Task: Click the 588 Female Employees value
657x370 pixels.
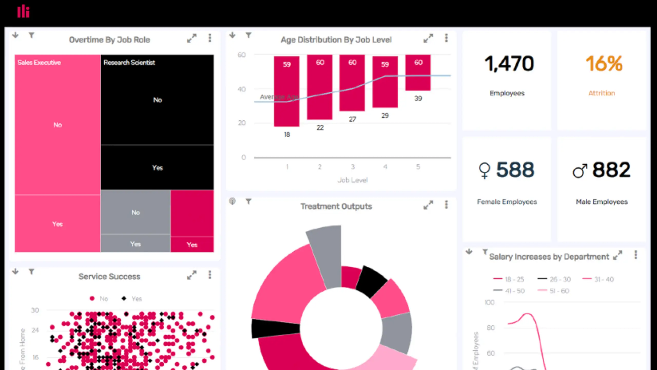Action: pos(515,170)
